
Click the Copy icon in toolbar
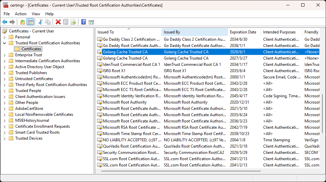click(48, 22)
